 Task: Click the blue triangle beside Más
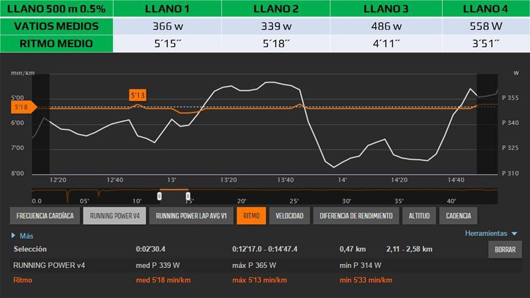click(14, 236)
